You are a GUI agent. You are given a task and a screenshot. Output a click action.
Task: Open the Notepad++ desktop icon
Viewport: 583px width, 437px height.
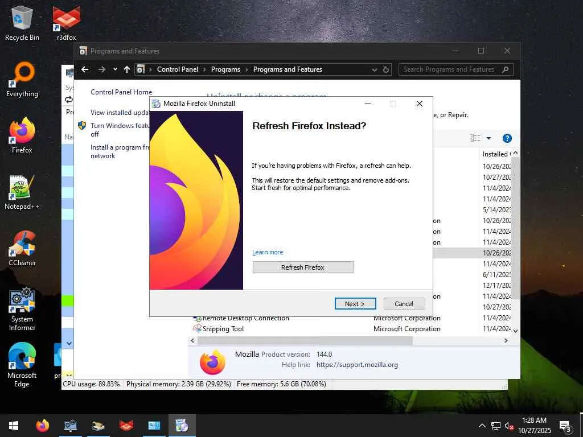(x=22, y=192)
